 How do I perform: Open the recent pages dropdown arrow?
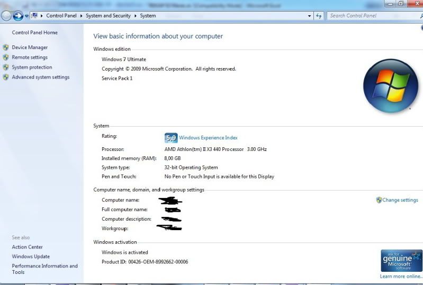[26, 16]
